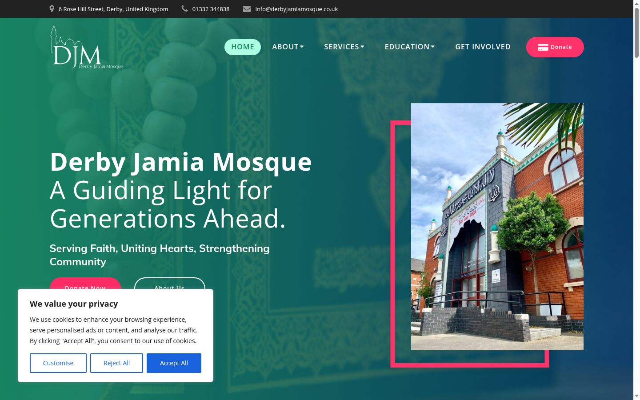Click the page vertical scrollbar thumb
The height and width of the screenshot is (400, 640).
(636, 33)
